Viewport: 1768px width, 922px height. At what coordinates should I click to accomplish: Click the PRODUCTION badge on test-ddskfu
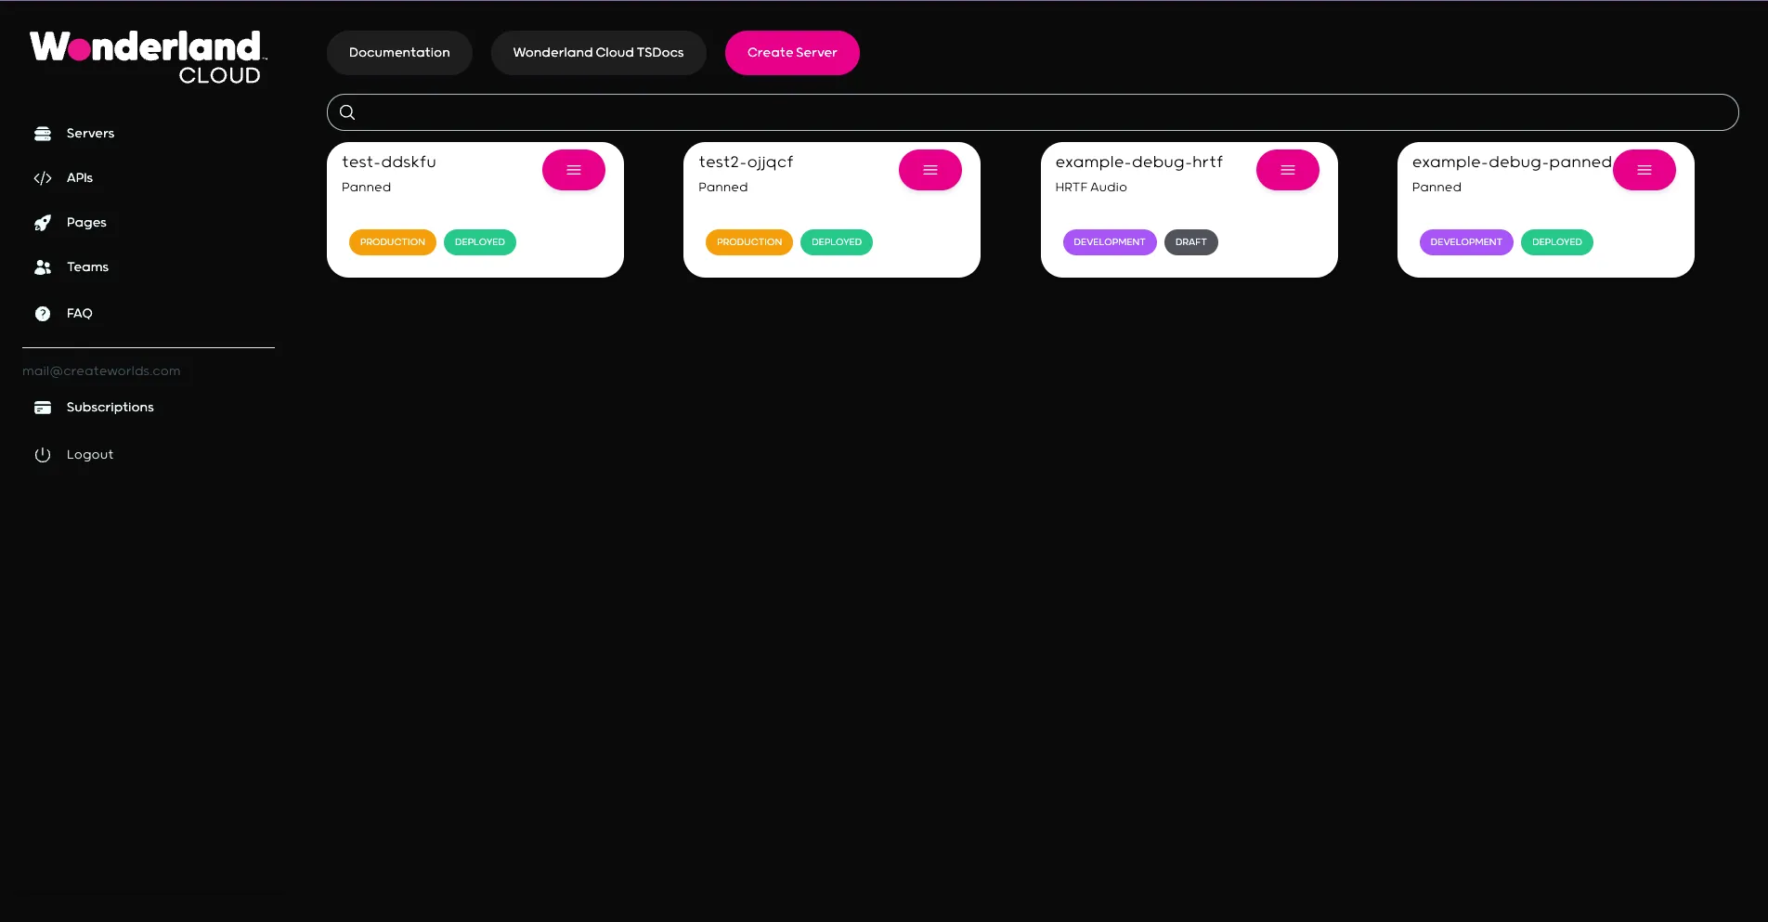tap(392, 241)
